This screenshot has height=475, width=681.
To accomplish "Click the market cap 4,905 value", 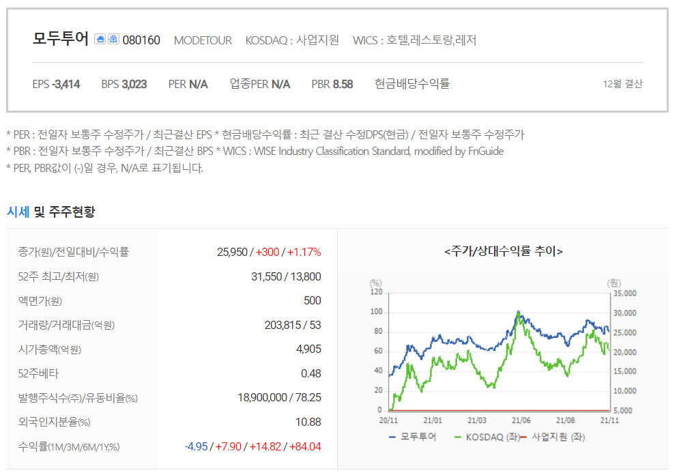I will click(308, 349).
